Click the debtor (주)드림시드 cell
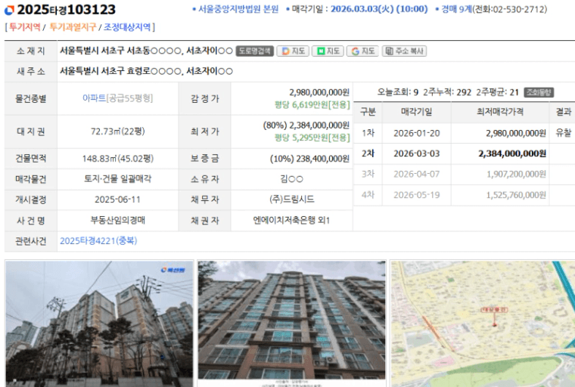The height and width of the screenshot is (387, 575). [292, 200]
